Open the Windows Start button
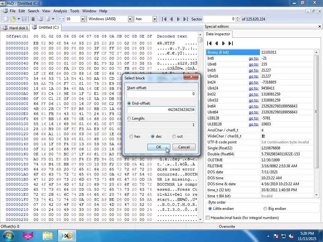 [8, 236]
